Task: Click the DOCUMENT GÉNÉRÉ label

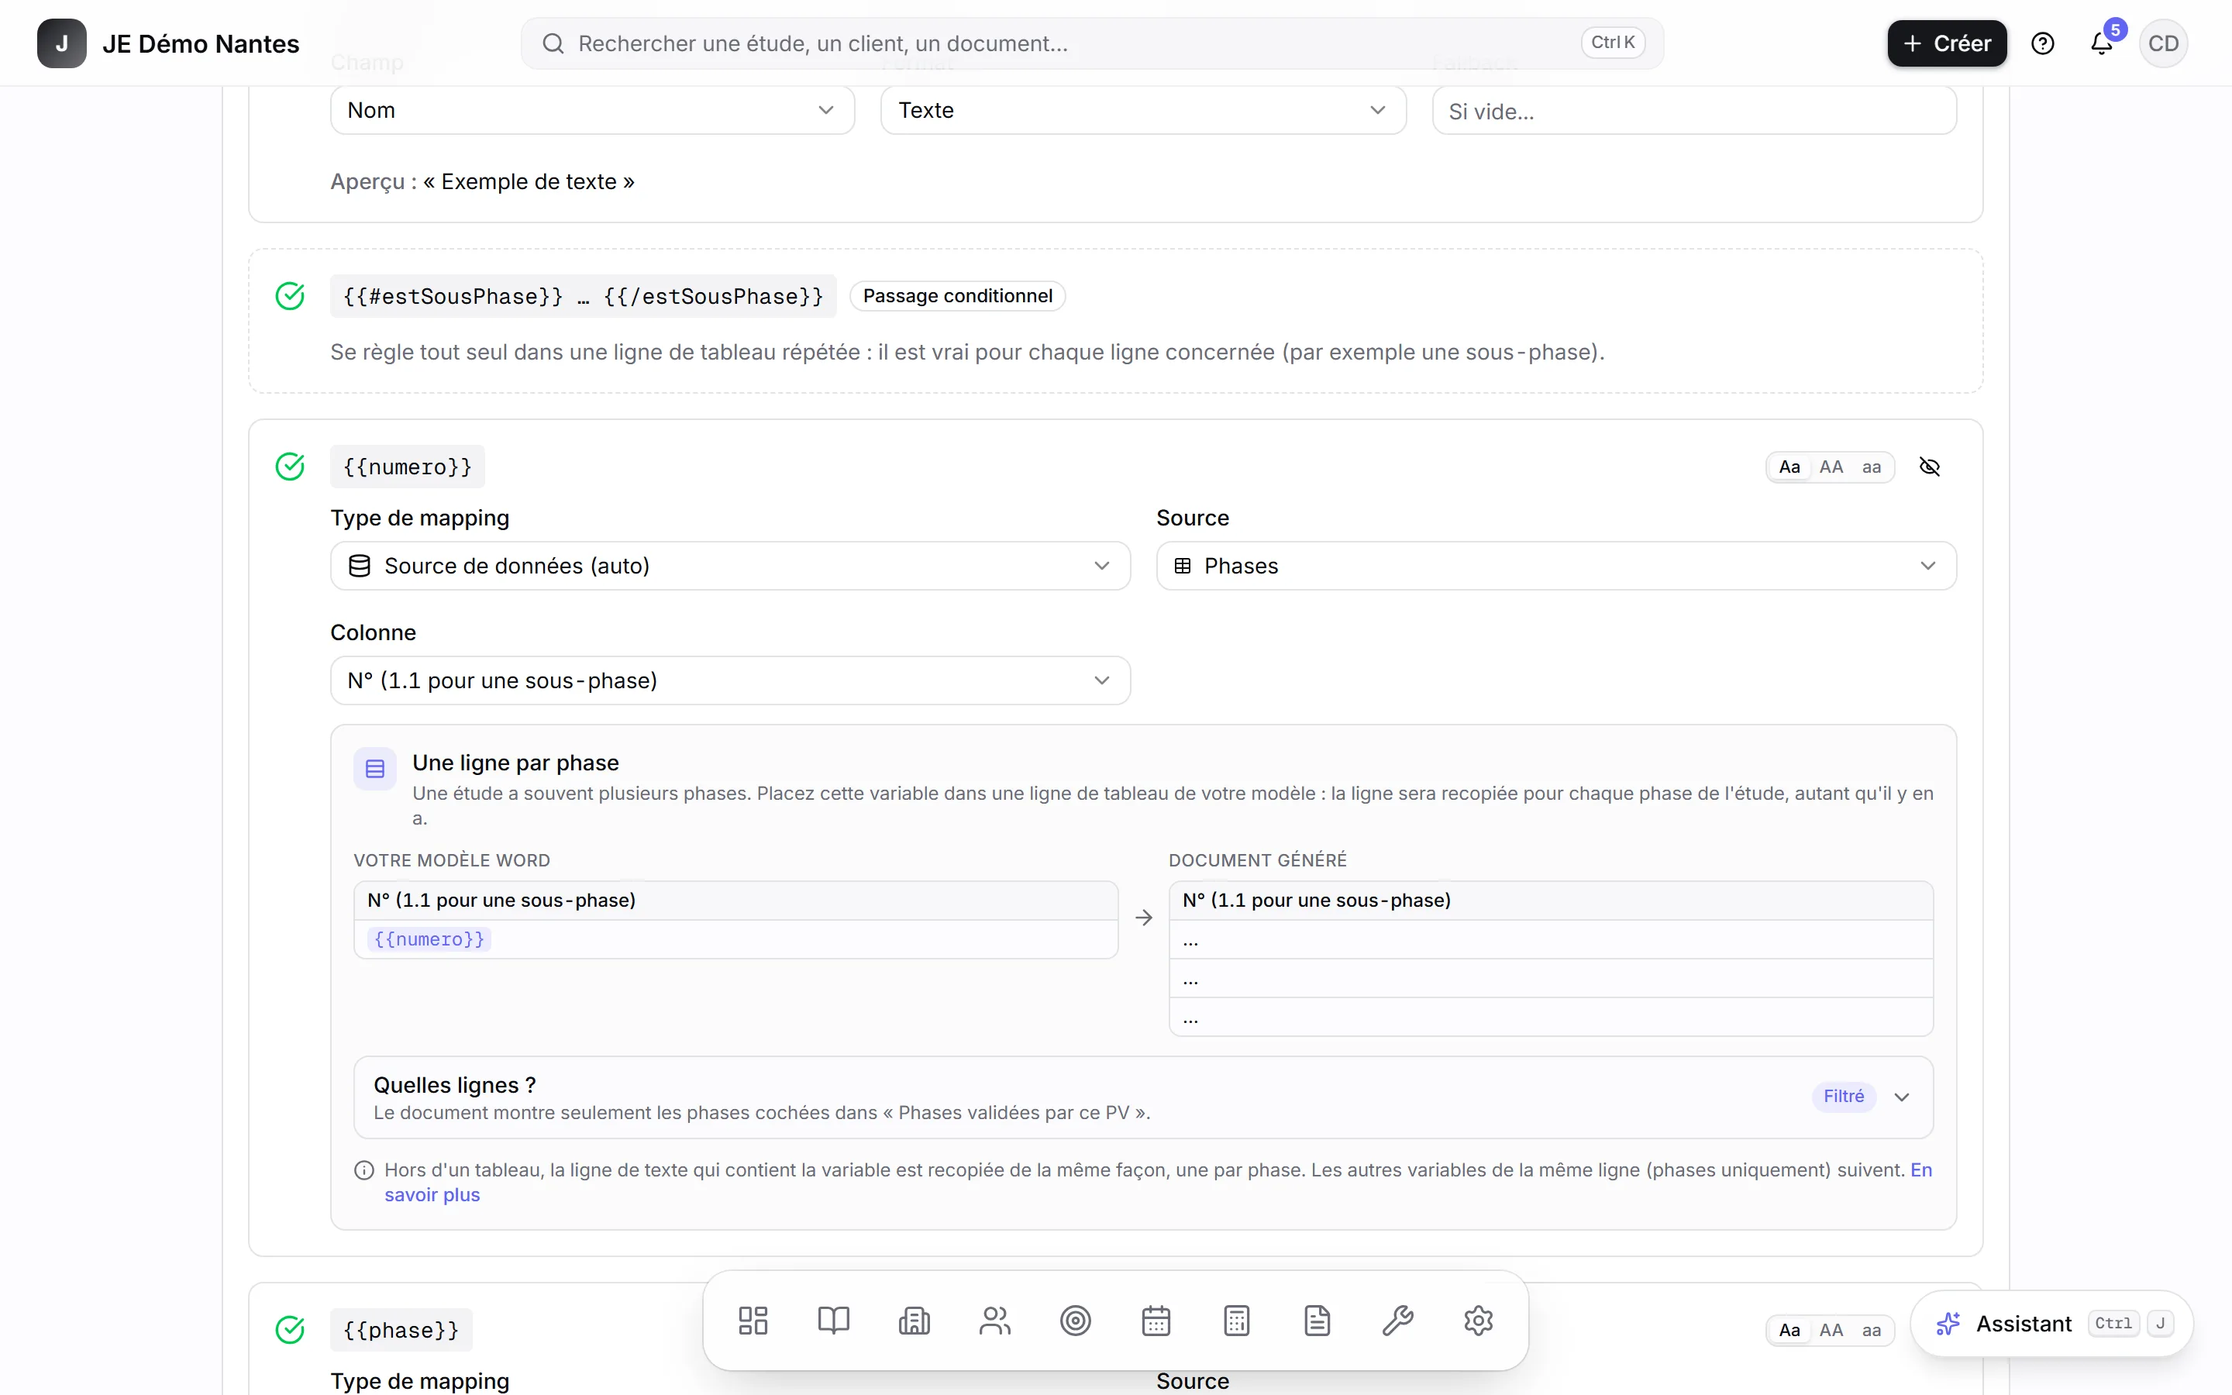Action: pos(1257,860)
